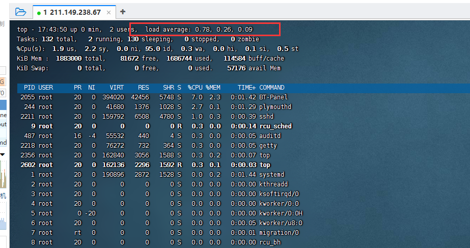Click the Tasks summary line
The image size is (470, 248).
pyautogui.click(x=137, y=39)
